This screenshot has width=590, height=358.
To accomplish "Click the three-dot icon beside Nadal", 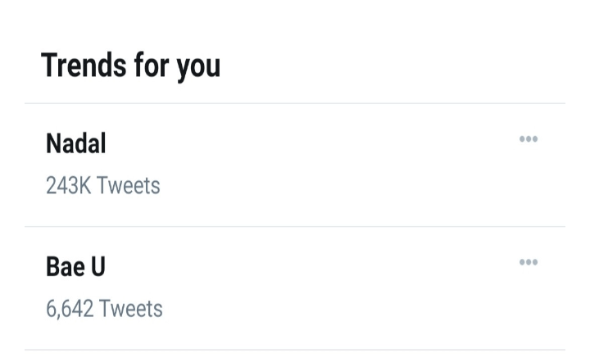I will click(529, 139).
